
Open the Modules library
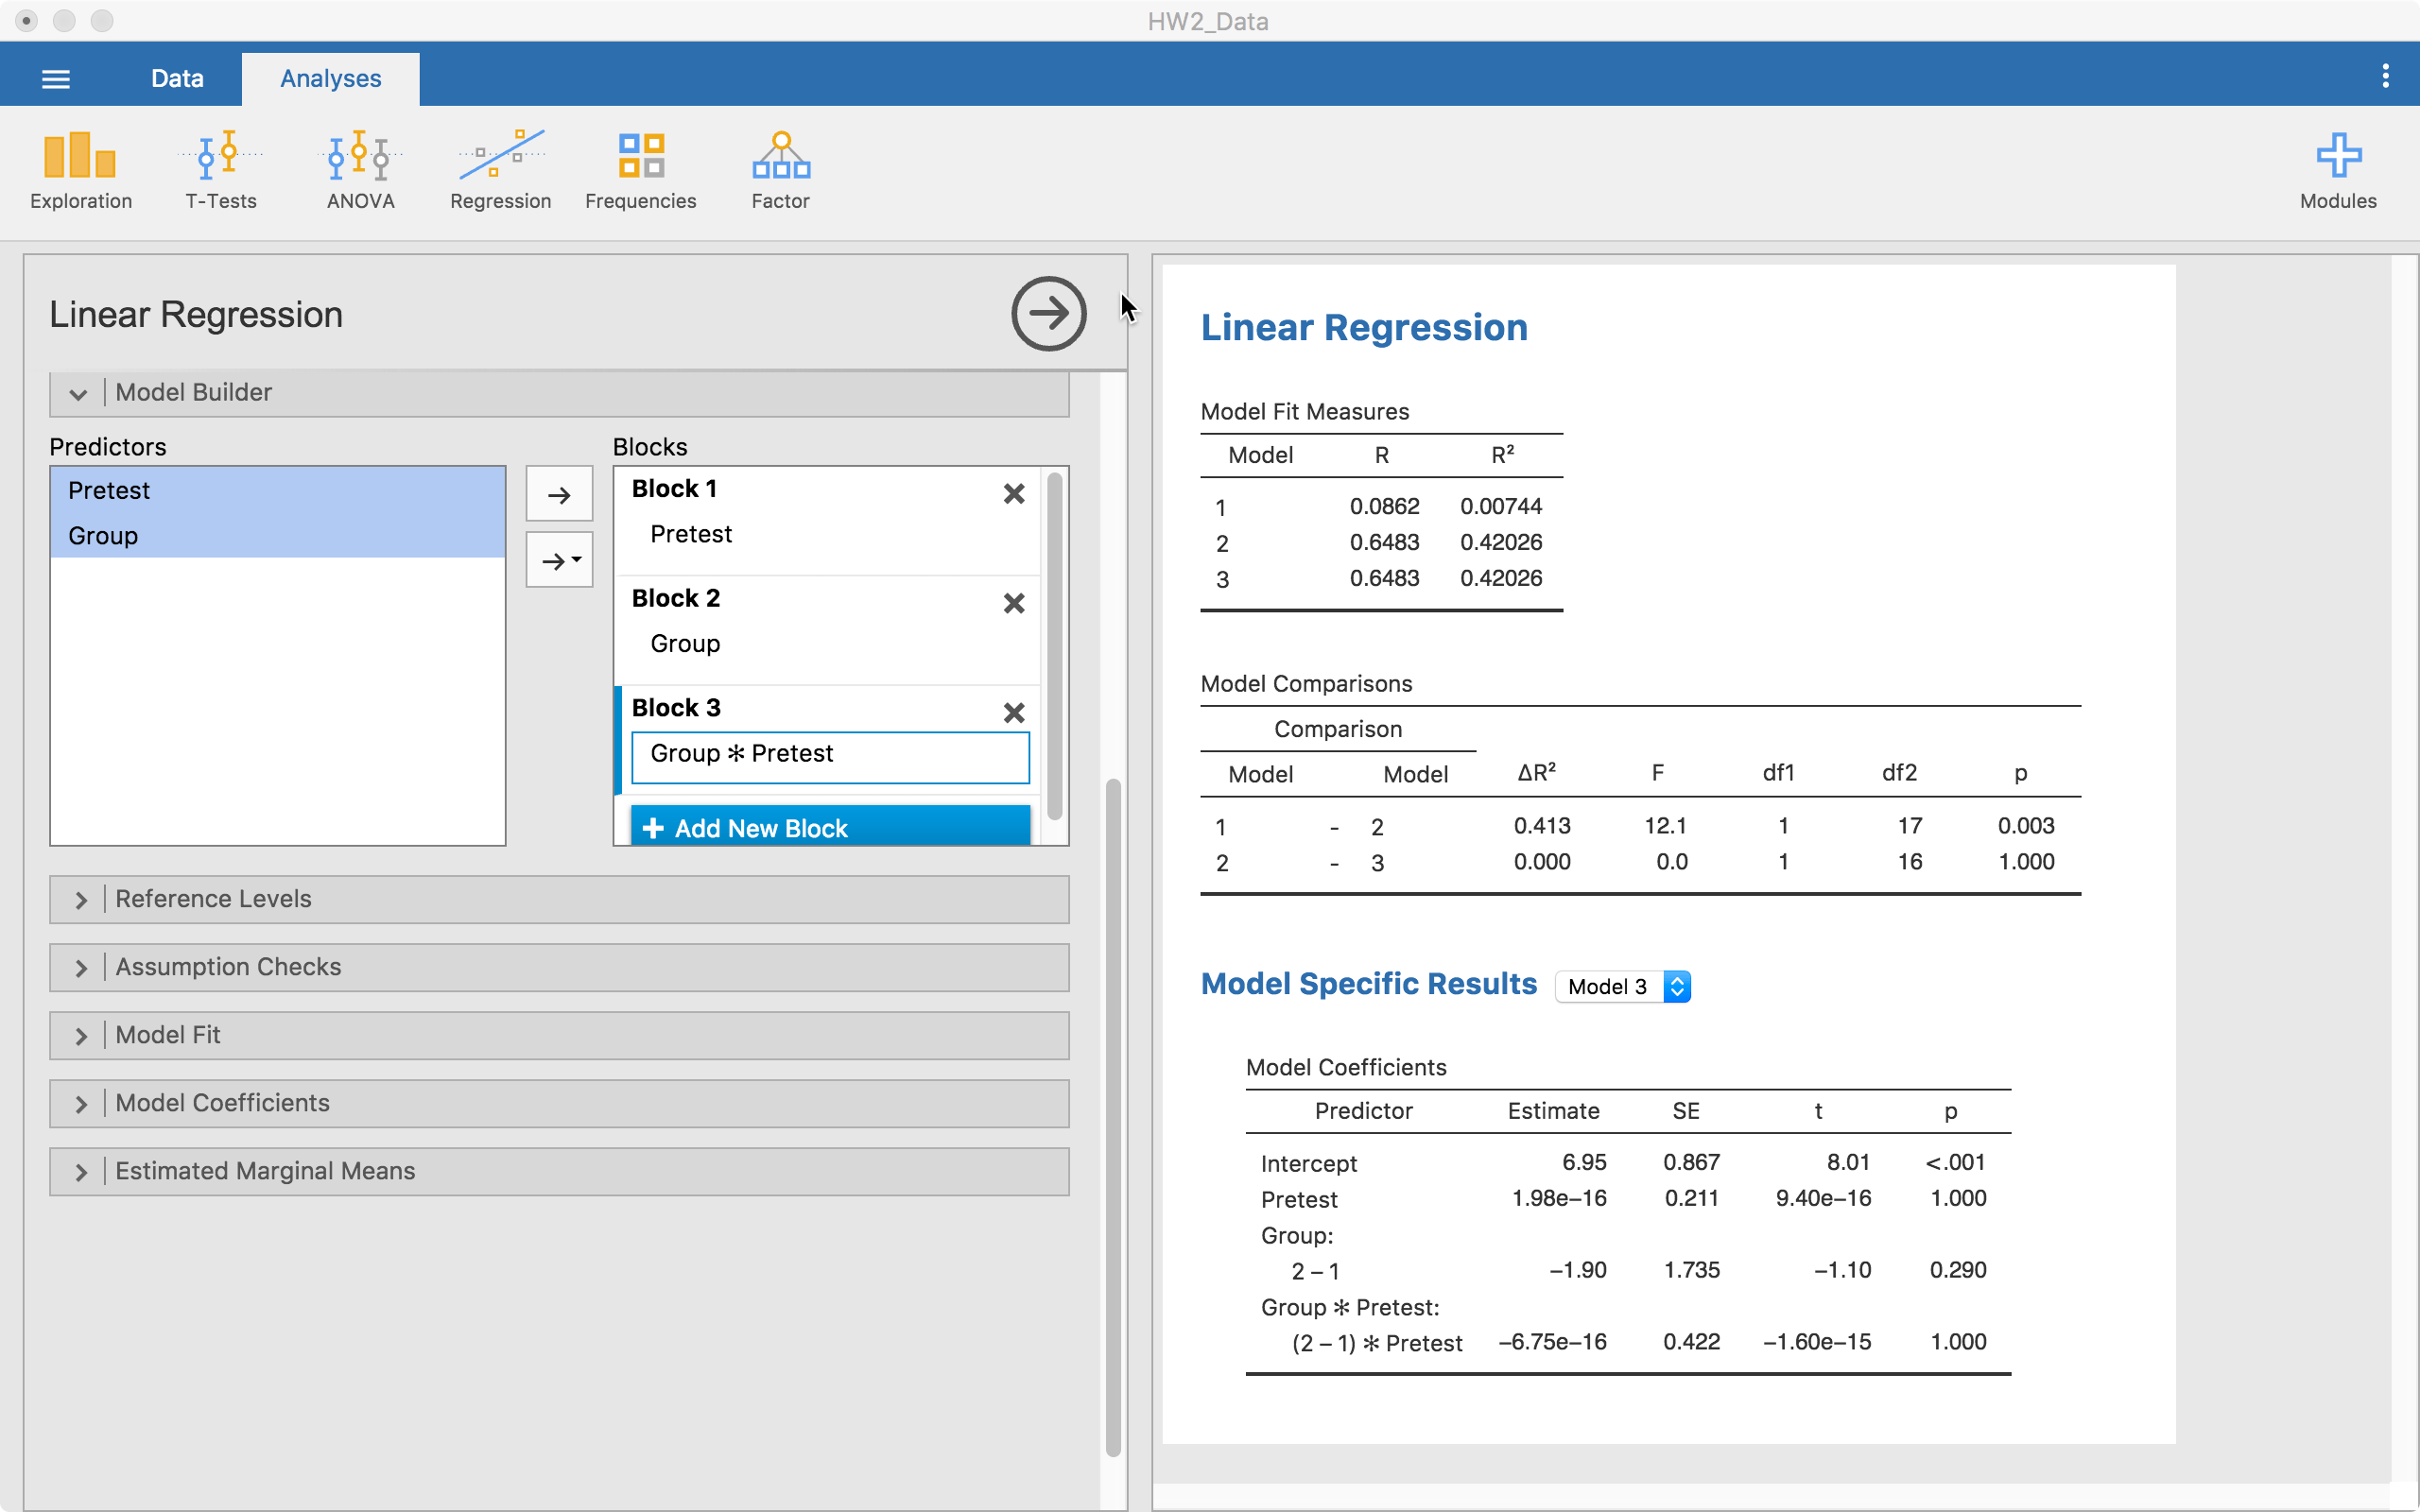click(x=2337, y=168)
